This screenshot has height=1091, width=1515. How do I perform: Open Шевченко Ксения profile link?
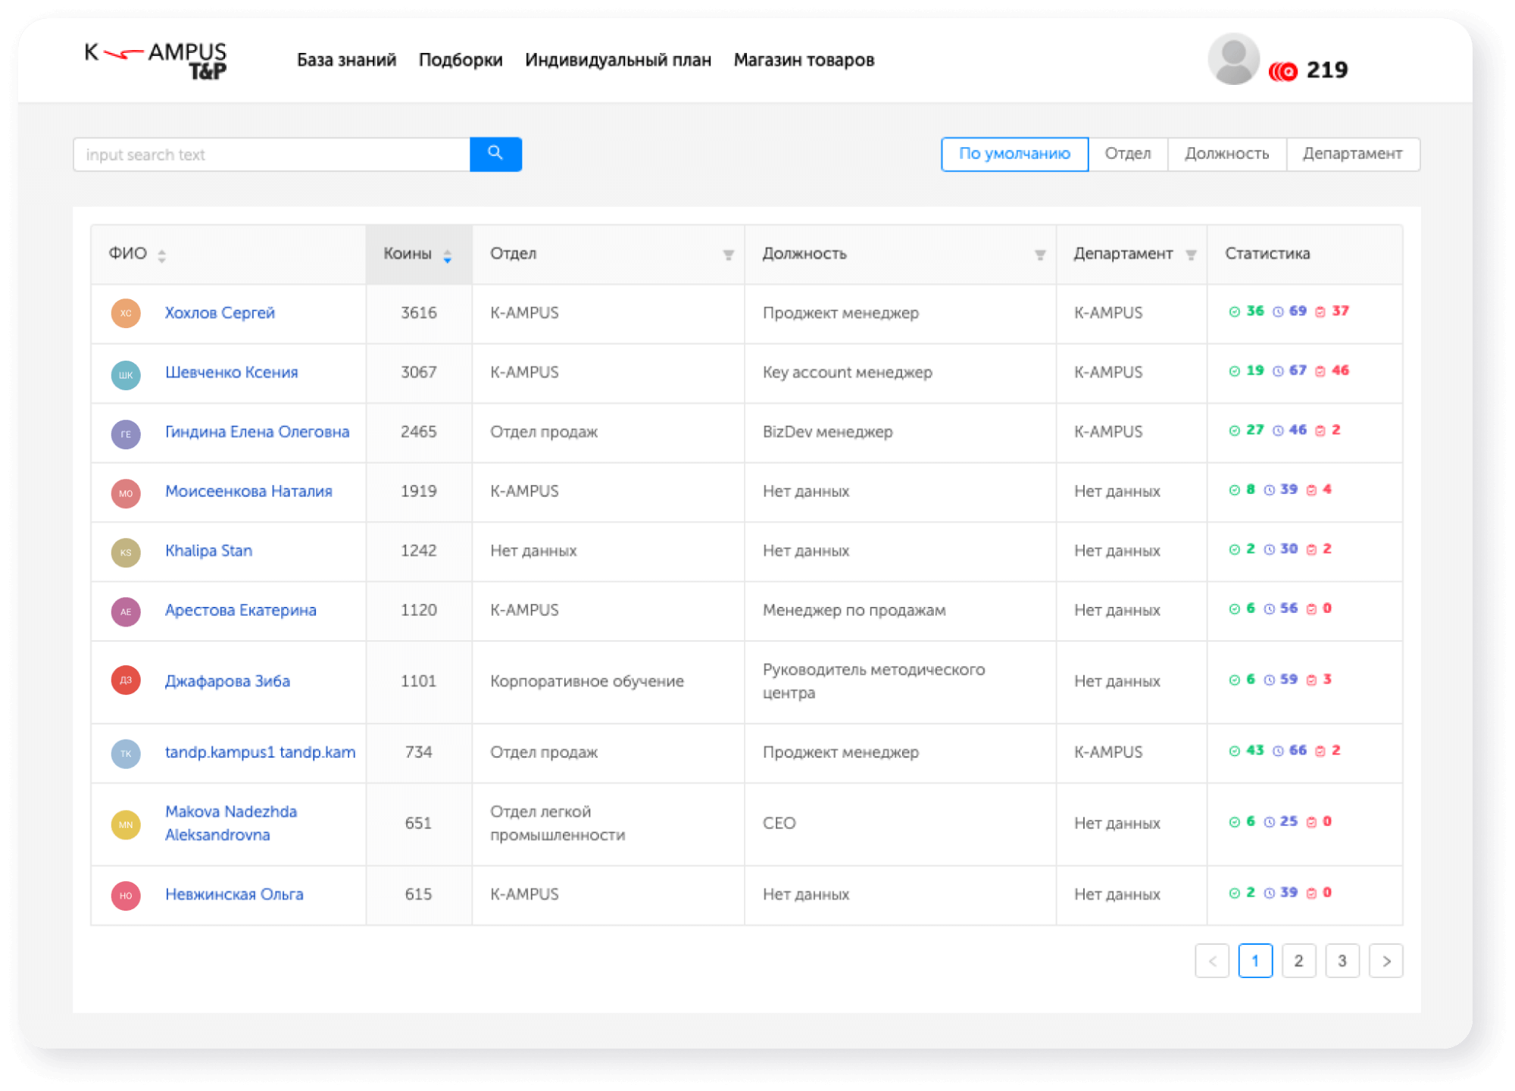[232, 372]
